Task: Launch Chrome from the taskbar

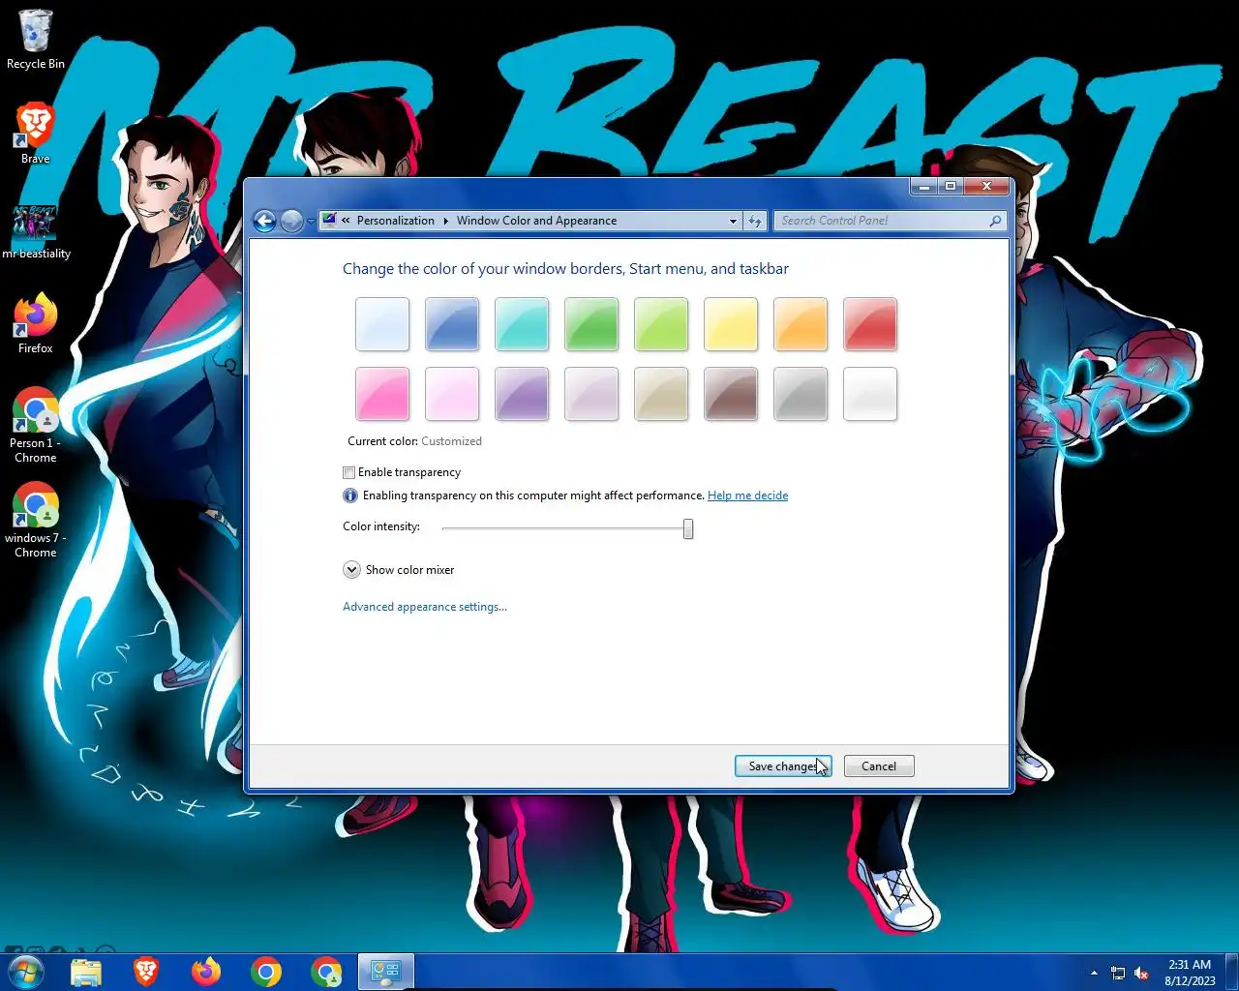Action: (266, 972)
